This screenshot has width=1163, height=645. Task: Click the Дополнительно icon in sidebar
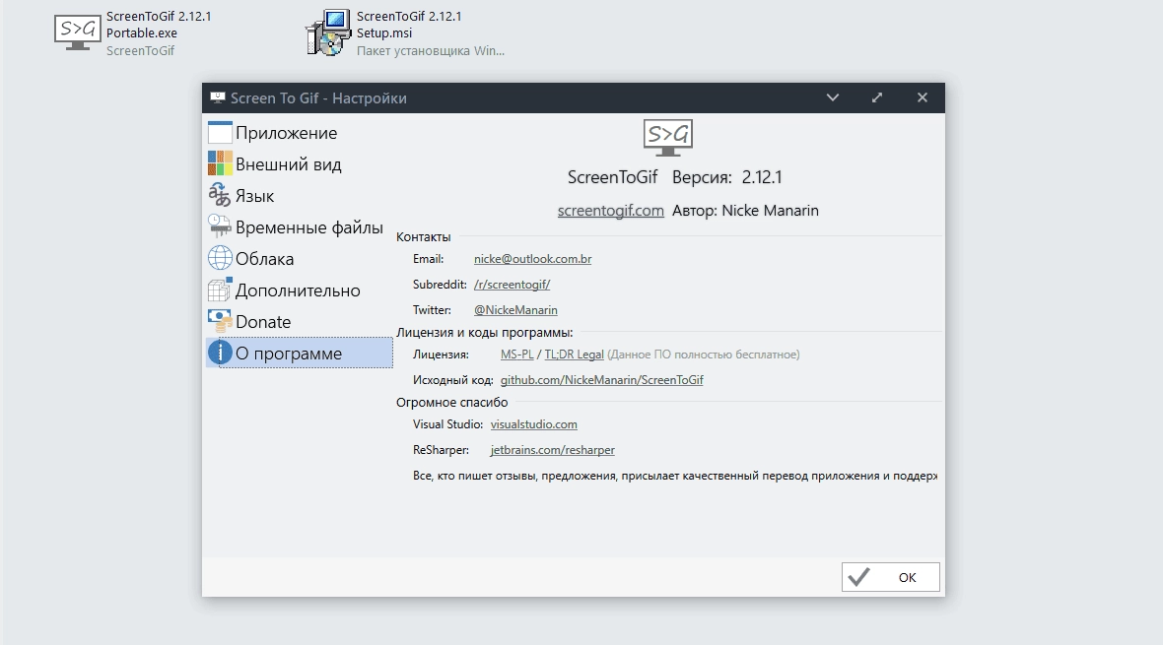tap(220, 290)
